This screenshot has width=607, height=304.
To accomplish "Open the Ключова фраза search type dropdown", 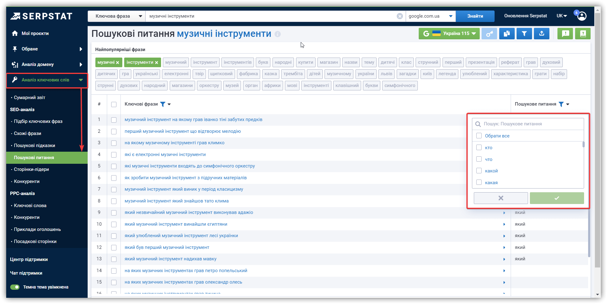I will (x=117, y=16).
